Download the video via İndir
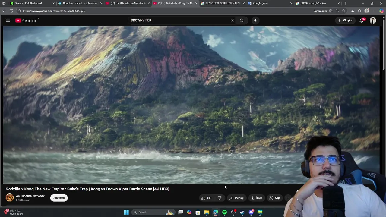Viewport: 386px width, 217px height. (256, 198)
